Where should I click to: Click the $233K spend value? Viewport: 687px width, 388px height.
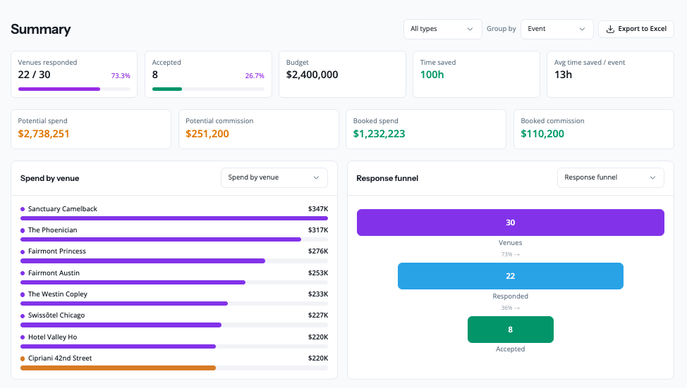pos(318,294)
